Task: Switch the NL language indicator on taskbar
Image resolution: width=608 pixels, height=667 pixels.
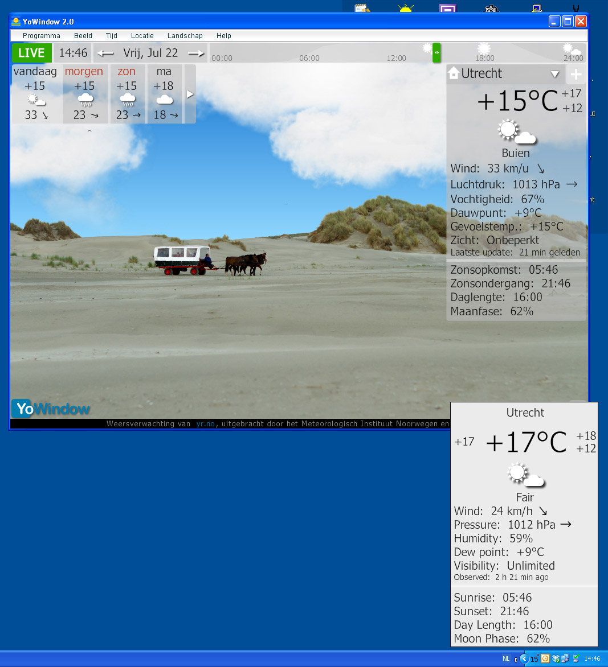Action: coord(506,658)
